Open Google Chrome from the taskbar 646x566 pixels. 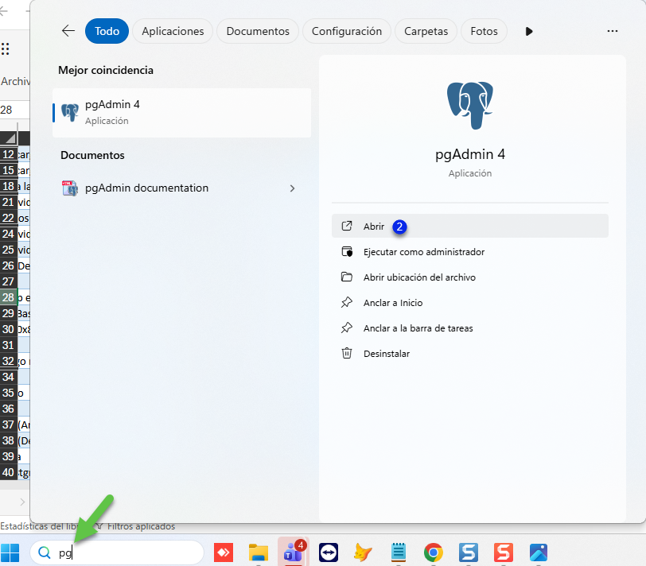click(x=434, y=552)
